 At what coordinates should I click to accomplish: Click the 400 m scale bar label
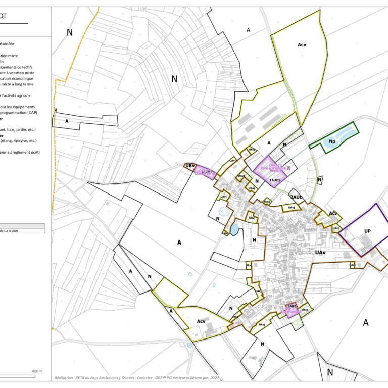(37, 371)
